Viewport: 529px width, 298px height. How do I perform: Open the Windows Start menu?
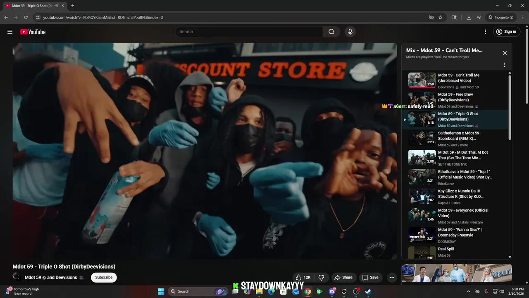pos(161,291)
